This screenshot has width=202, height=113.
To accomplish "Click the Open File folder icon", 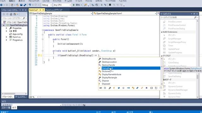I will pyautogui.click(x=18, y=5).
